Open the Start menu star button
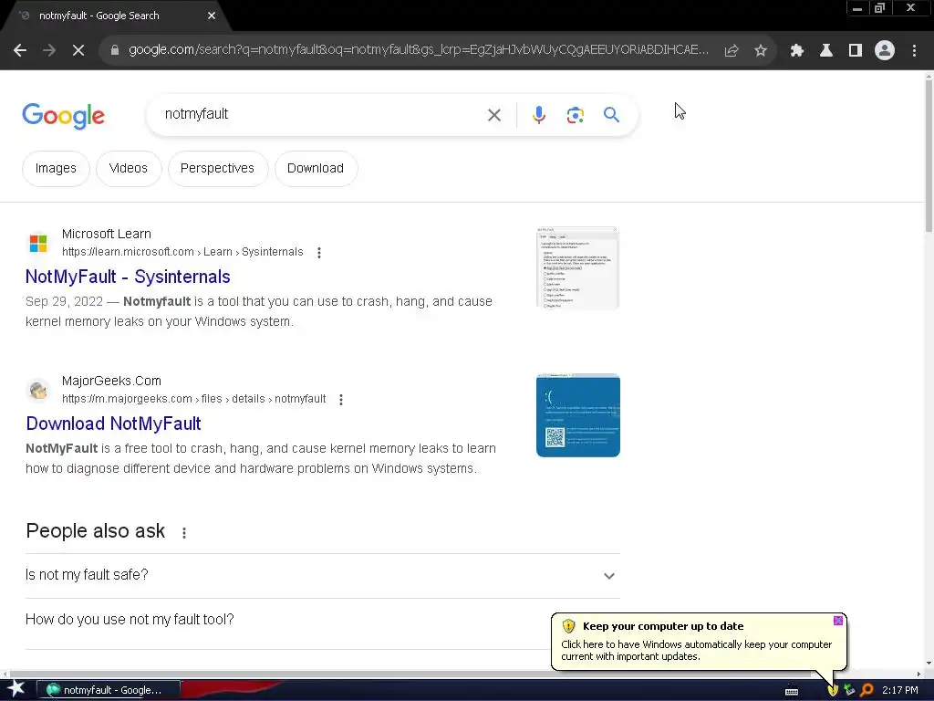Viewport: 934px width, 701px height. pyautogui.click(x=16, y=689)
